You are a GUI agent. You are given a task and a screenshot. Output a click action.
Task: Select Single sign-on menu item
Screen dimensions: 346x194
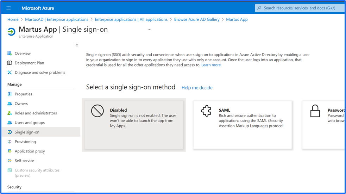pyautogui.click(x=41, y=132)
